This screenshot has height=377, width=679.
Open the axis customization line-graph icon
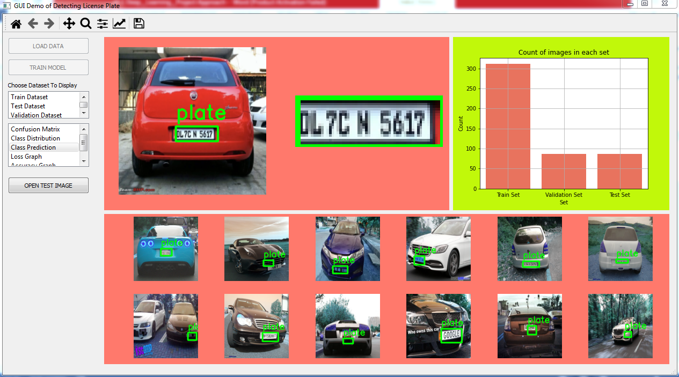click(x=119, y=23)
